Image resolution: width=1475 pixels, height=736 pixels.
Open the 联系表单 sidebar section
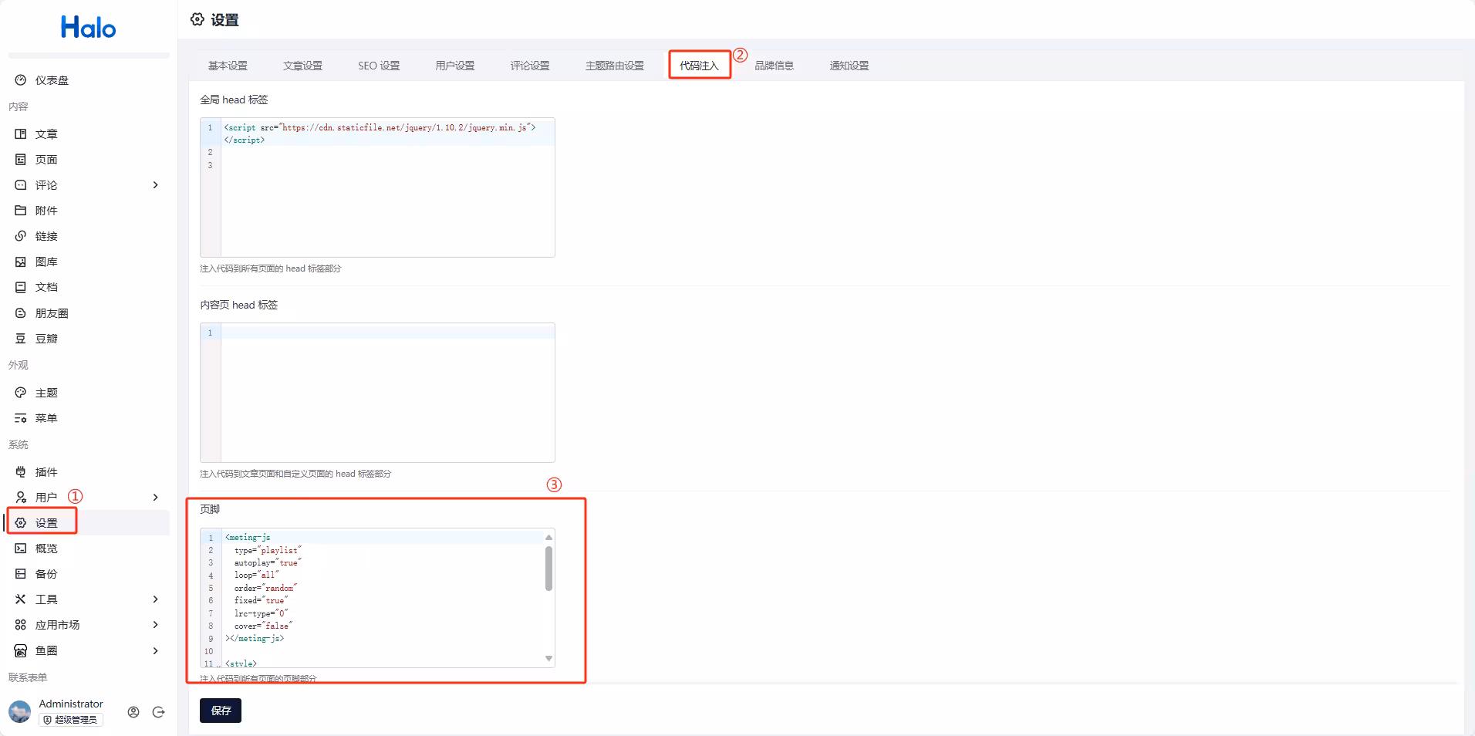point(28,677)
